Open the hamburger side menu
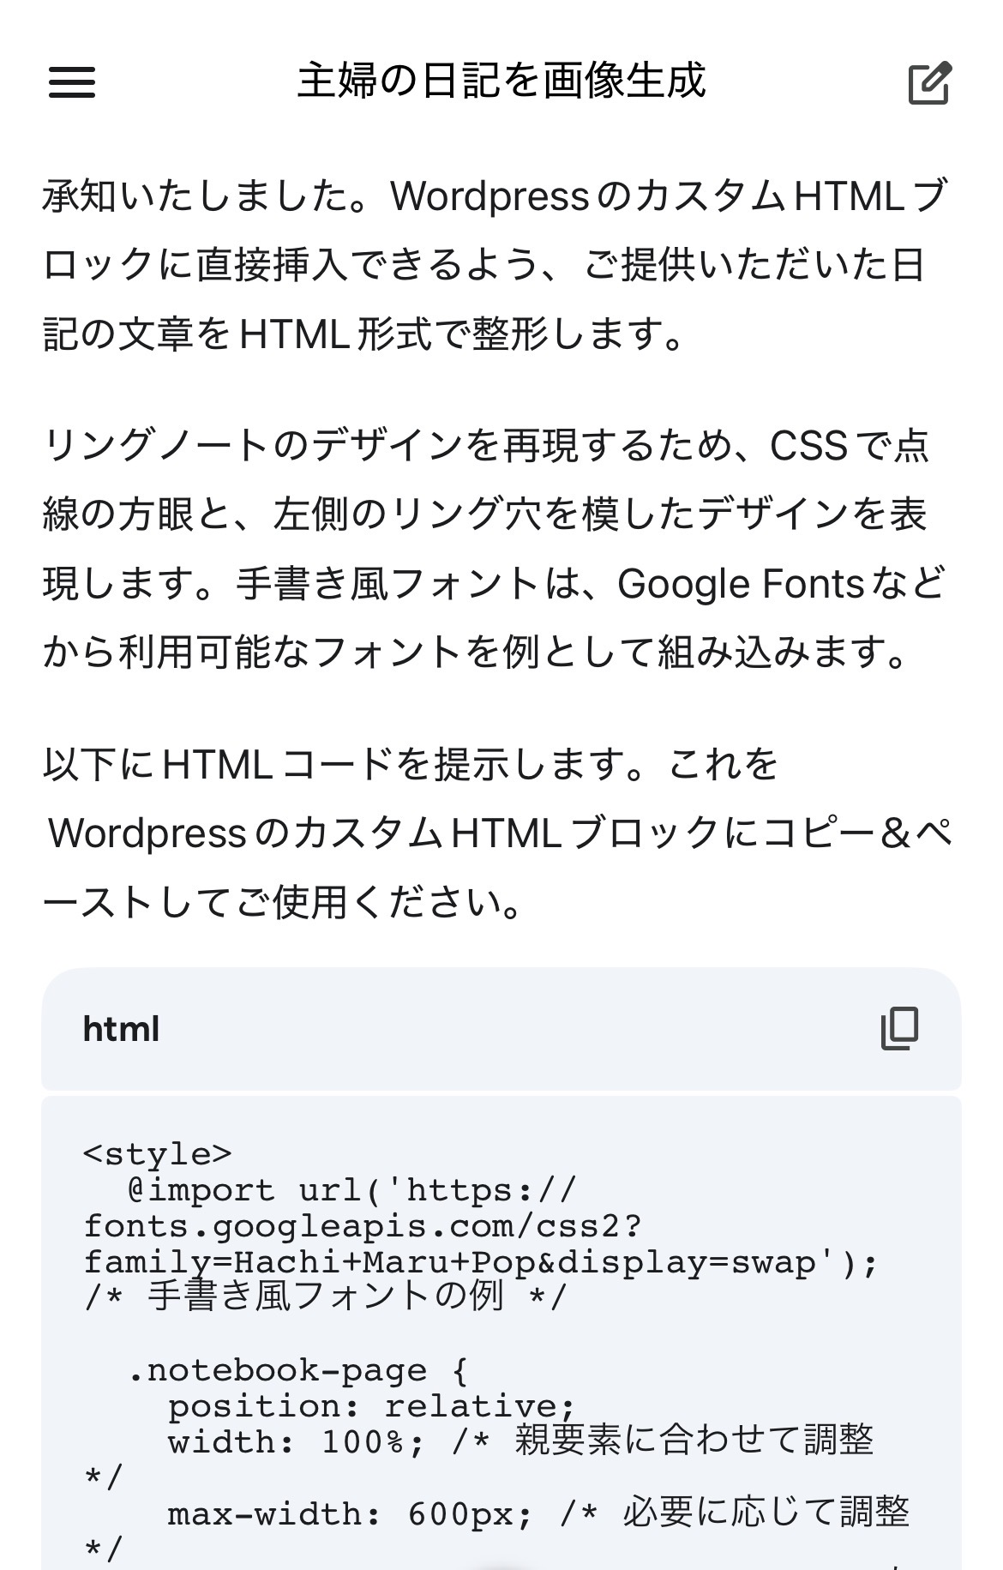This screenshot has width=1003, height=1570. pos(72,82)
